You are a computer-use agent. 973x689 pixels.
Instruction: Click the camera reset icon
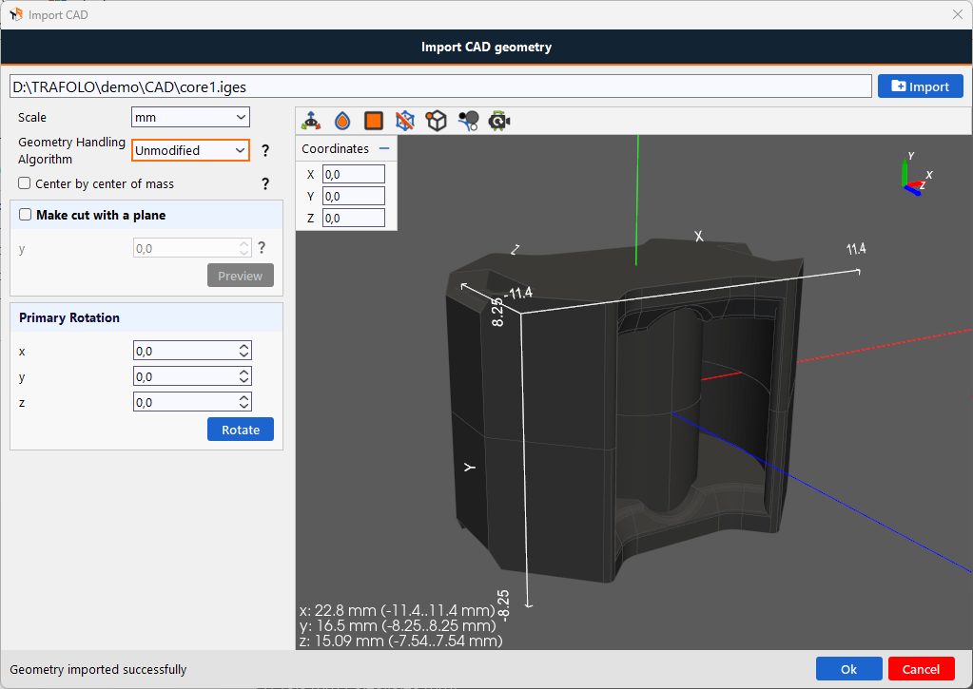498,121
